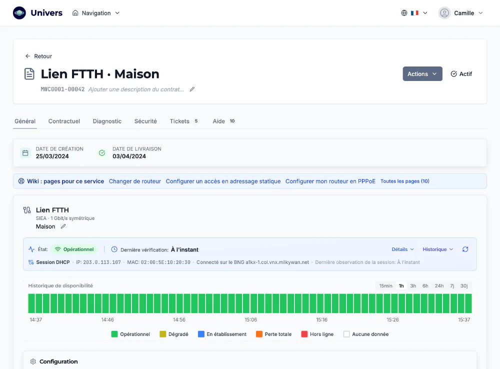Click the orange Perte totale legend swatch

[259, 334]
